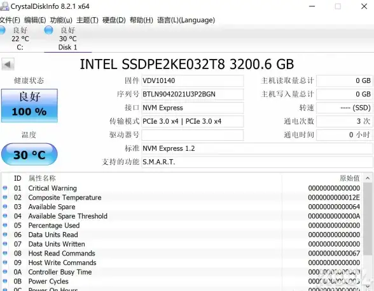Click the ID column header

coord(18,178)
